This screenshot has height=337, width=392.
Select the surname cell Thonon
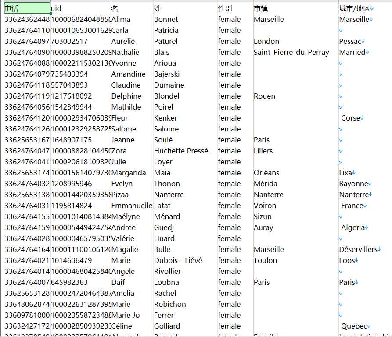pos(186,184)
